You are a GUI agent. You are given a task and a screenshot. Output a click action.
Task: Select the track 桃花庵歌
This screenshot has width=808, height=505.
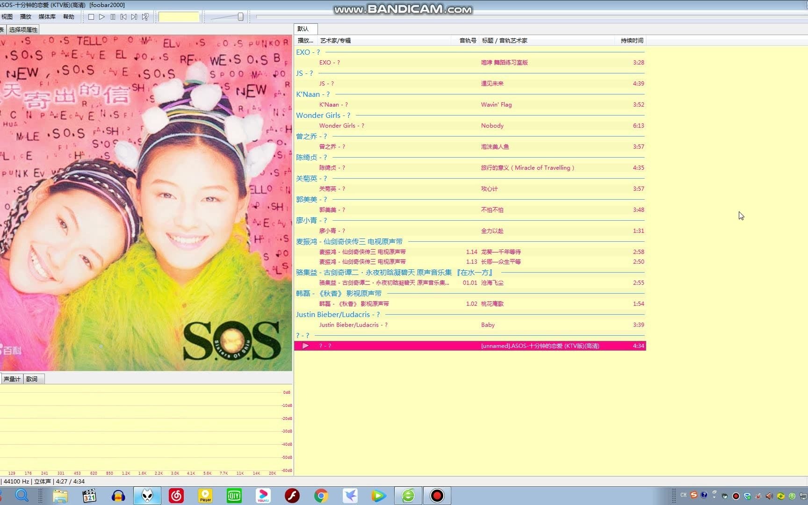[x=470, y=304]
